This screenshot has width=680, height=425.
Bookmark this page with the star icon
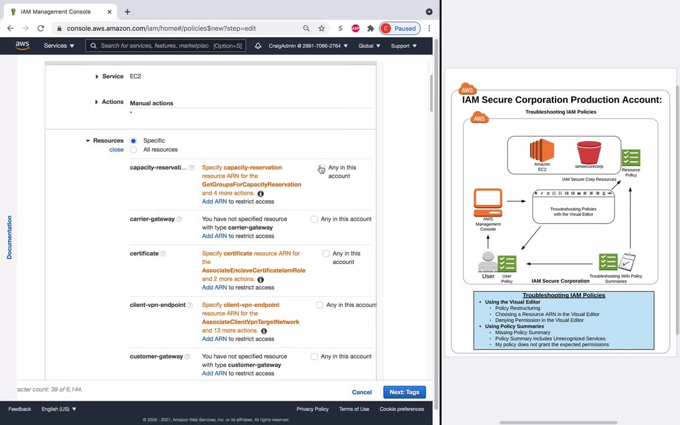[x=321, y=28]
